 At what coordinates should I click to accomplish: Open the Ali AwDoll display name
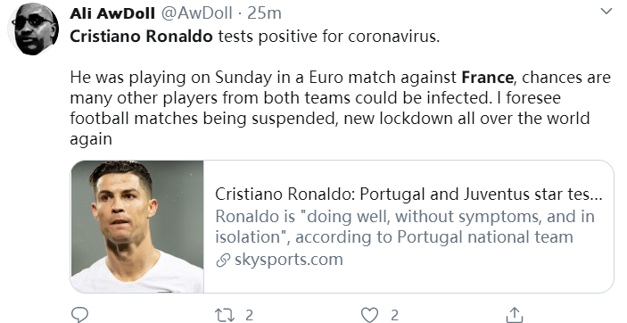[112, 13]
